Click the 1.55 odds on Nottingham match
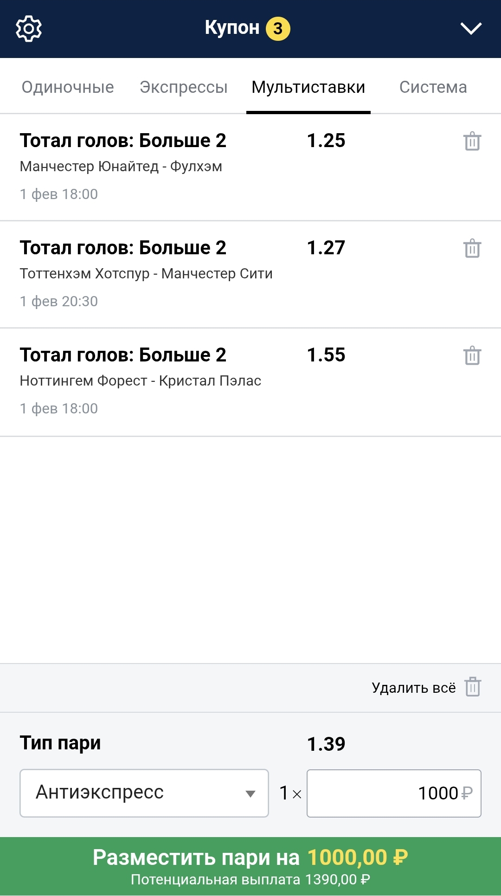501x896 pixels. coord(326,355)
